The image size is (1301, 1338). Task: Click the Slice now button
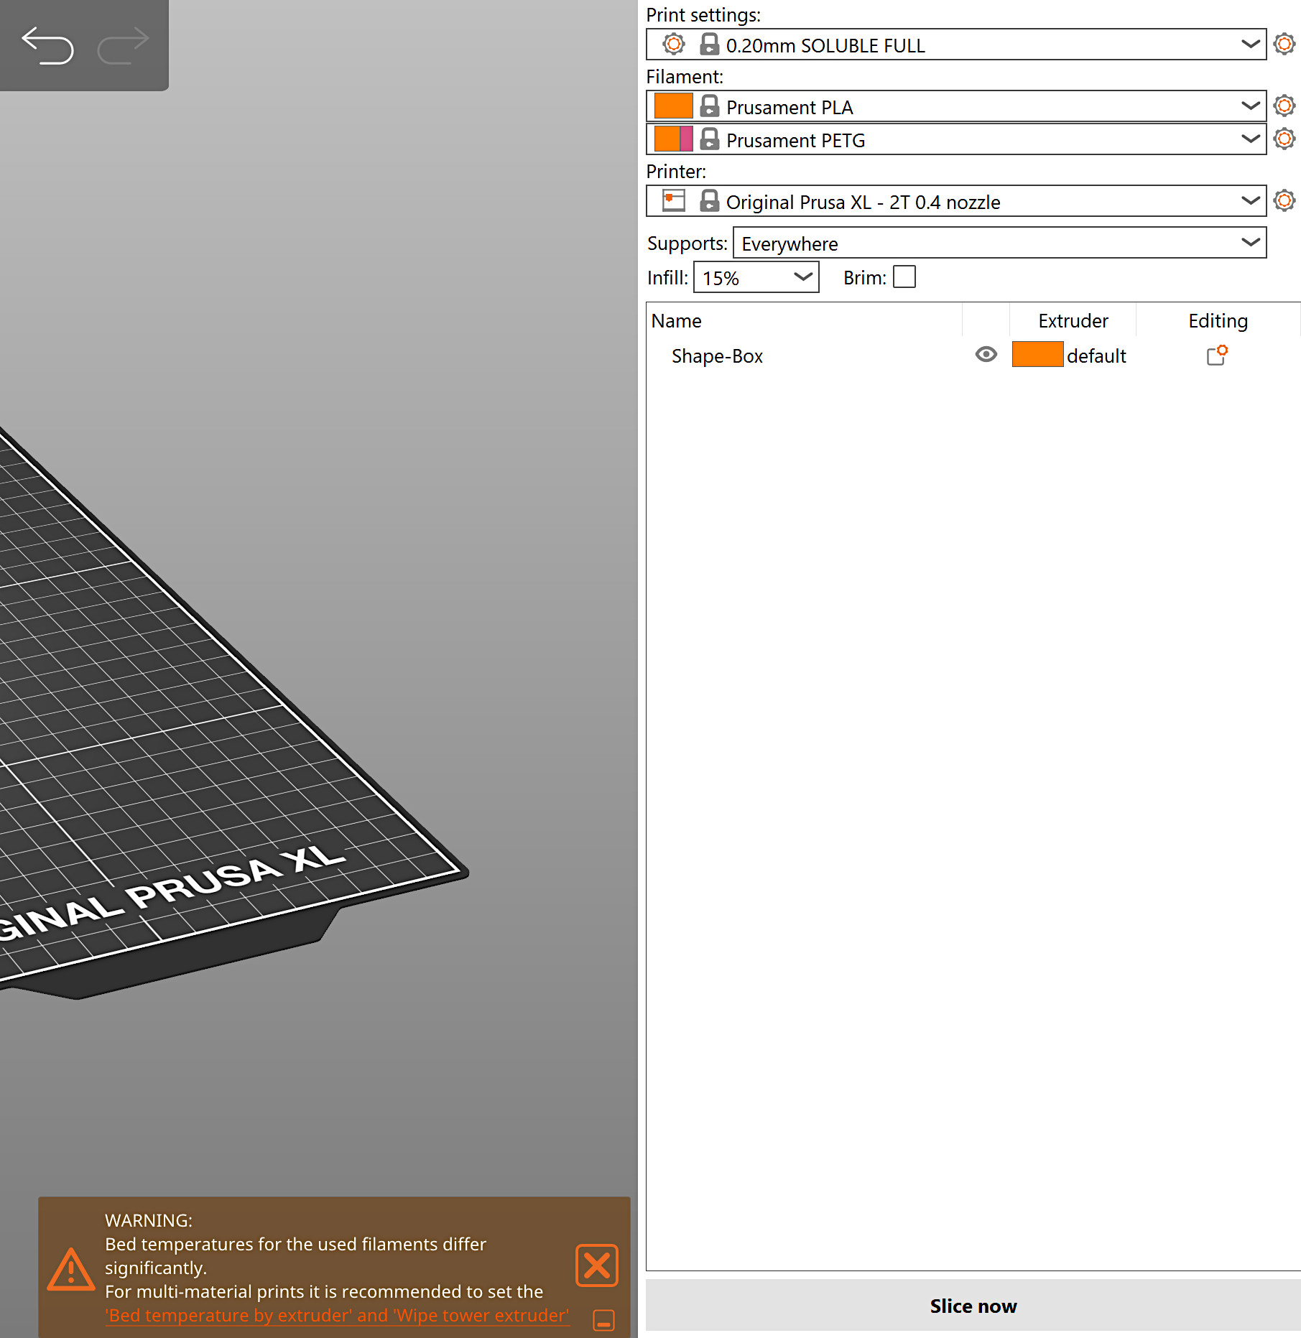click(x=973, y=1306)
